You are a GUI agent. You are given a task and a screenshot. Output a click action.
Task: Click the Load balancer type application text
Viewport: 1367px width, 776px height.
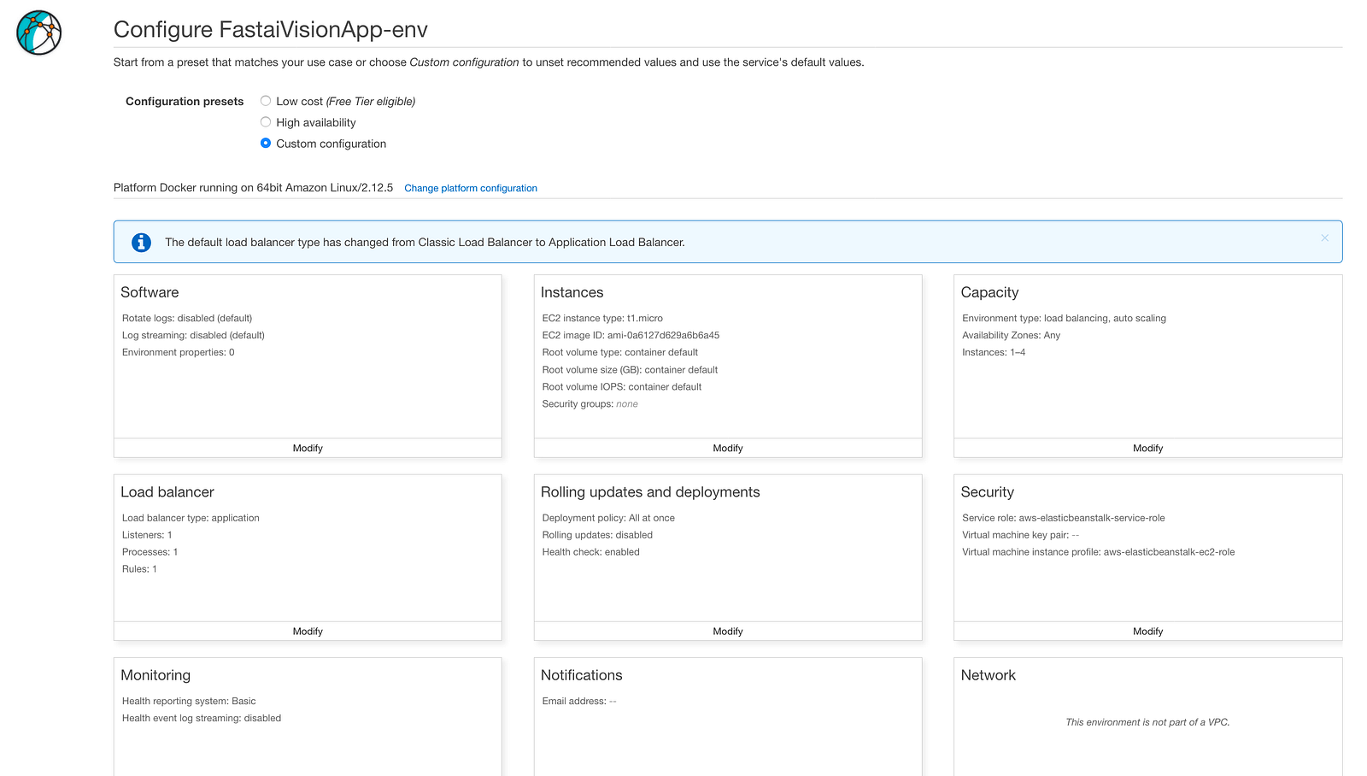(x=191, y=518)
